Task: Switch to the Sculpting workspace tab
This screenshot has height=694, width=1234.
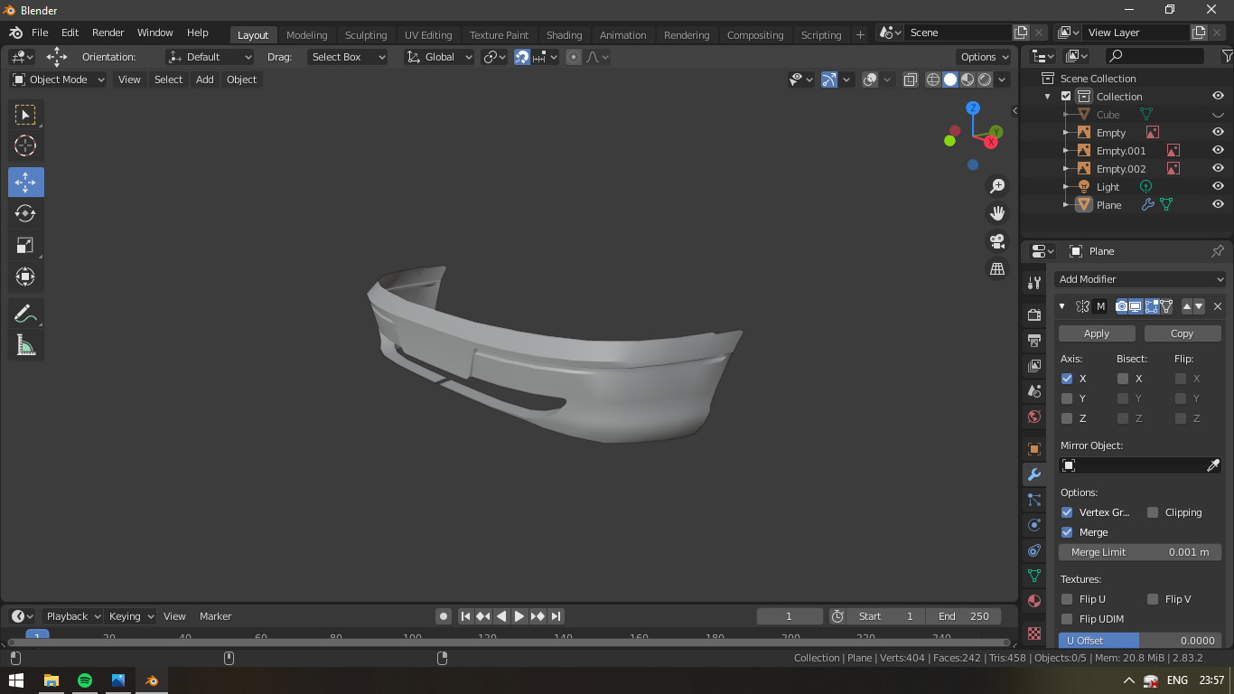Action: point(365,35)
